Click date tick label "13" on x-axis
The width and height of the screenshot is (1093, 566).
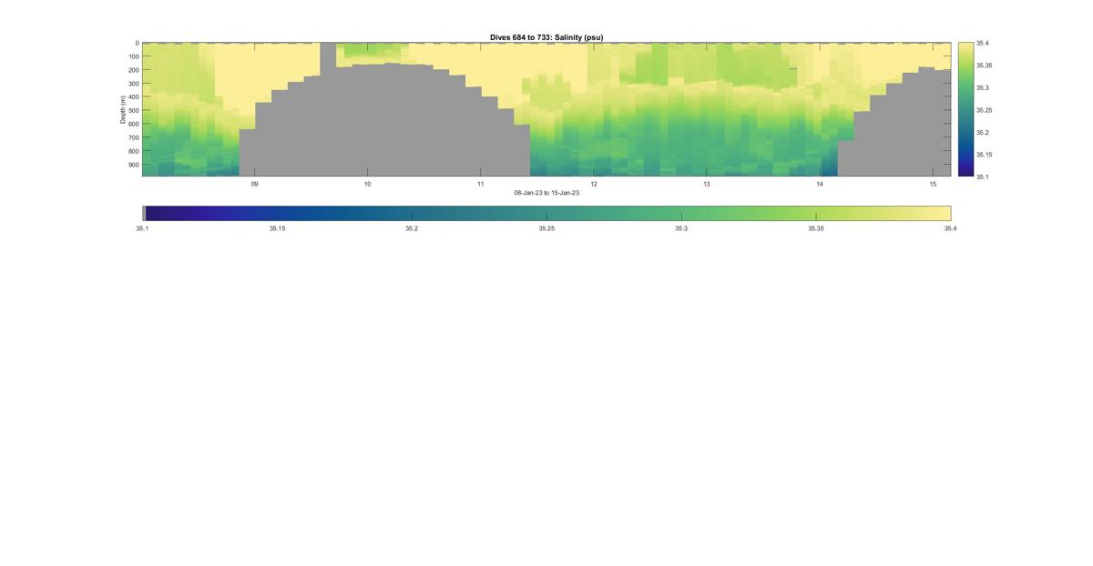click(x=707, y=184)
